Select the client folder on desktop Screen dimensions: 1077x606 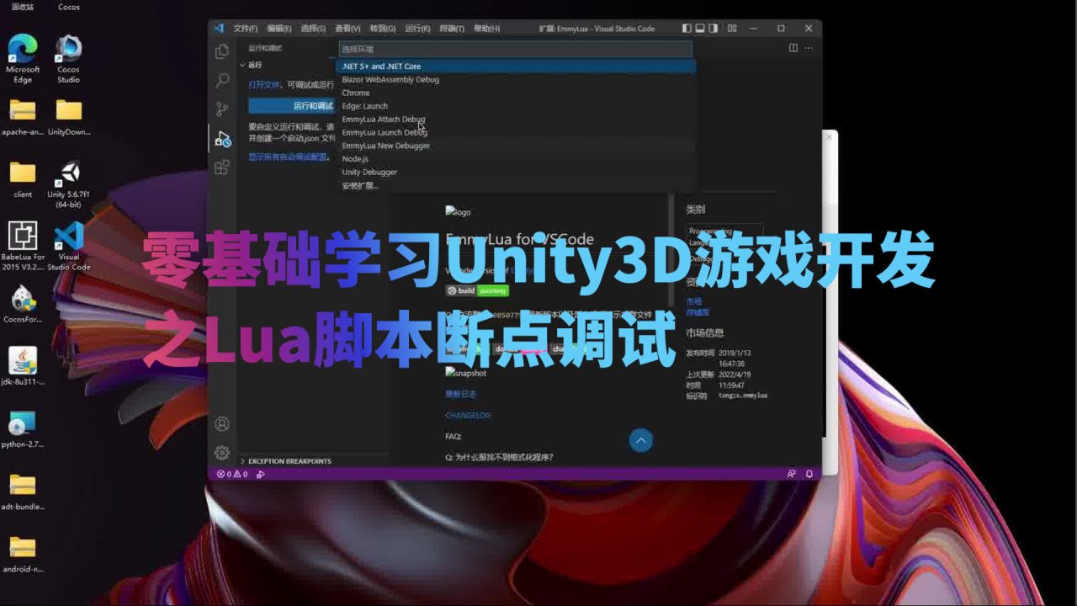pyautogui.click(x=23, y=179)
